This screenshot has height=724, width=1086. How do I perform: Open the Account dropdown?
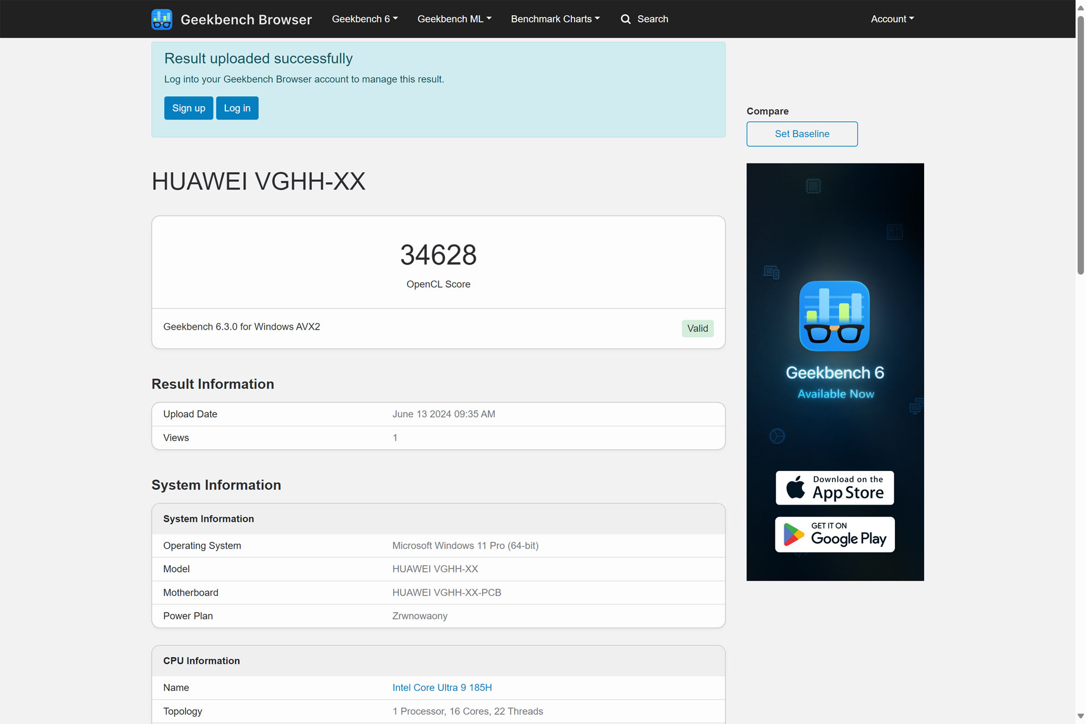[892, 19]
